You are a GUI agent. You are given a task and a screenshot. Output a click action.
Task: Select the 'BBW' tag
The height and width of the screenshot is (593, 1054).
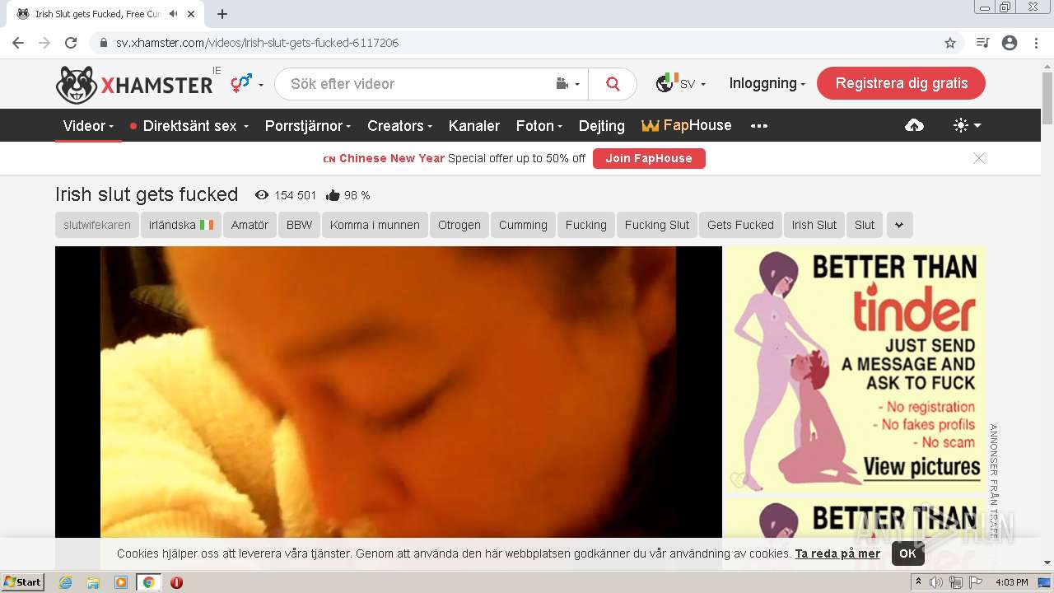(300, 225)
